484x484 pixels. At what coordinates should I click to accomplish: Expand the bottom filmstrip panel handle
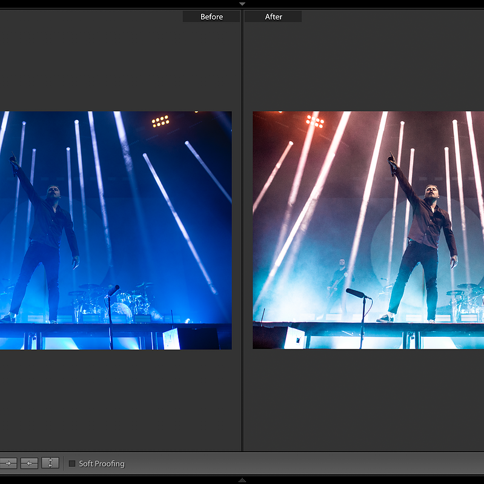tap(242, 480)
